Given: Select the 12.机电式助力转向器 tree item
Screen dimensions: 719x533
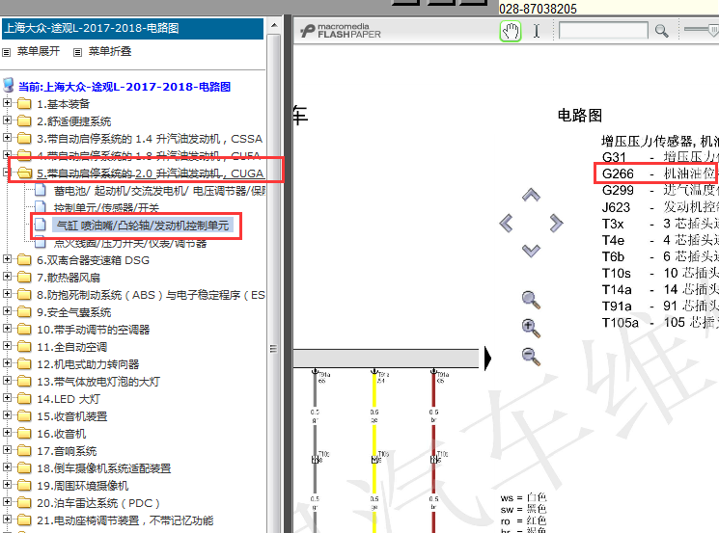Looking at the screenshot, I should (88, 364).
